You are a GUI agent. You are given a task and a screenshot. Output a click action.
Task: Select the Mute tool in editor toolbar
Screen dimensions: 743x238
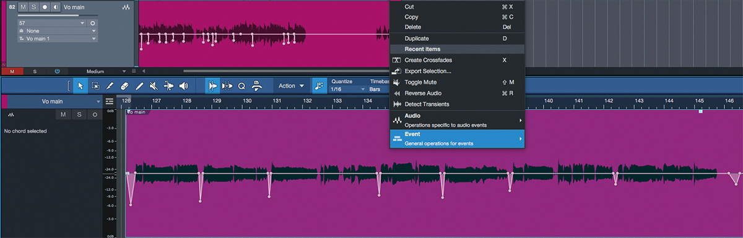[154, 86]
